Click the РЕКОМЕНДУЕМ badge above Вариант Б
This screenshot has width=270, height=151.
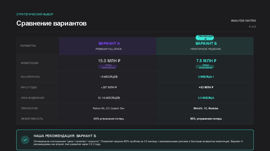205,38
